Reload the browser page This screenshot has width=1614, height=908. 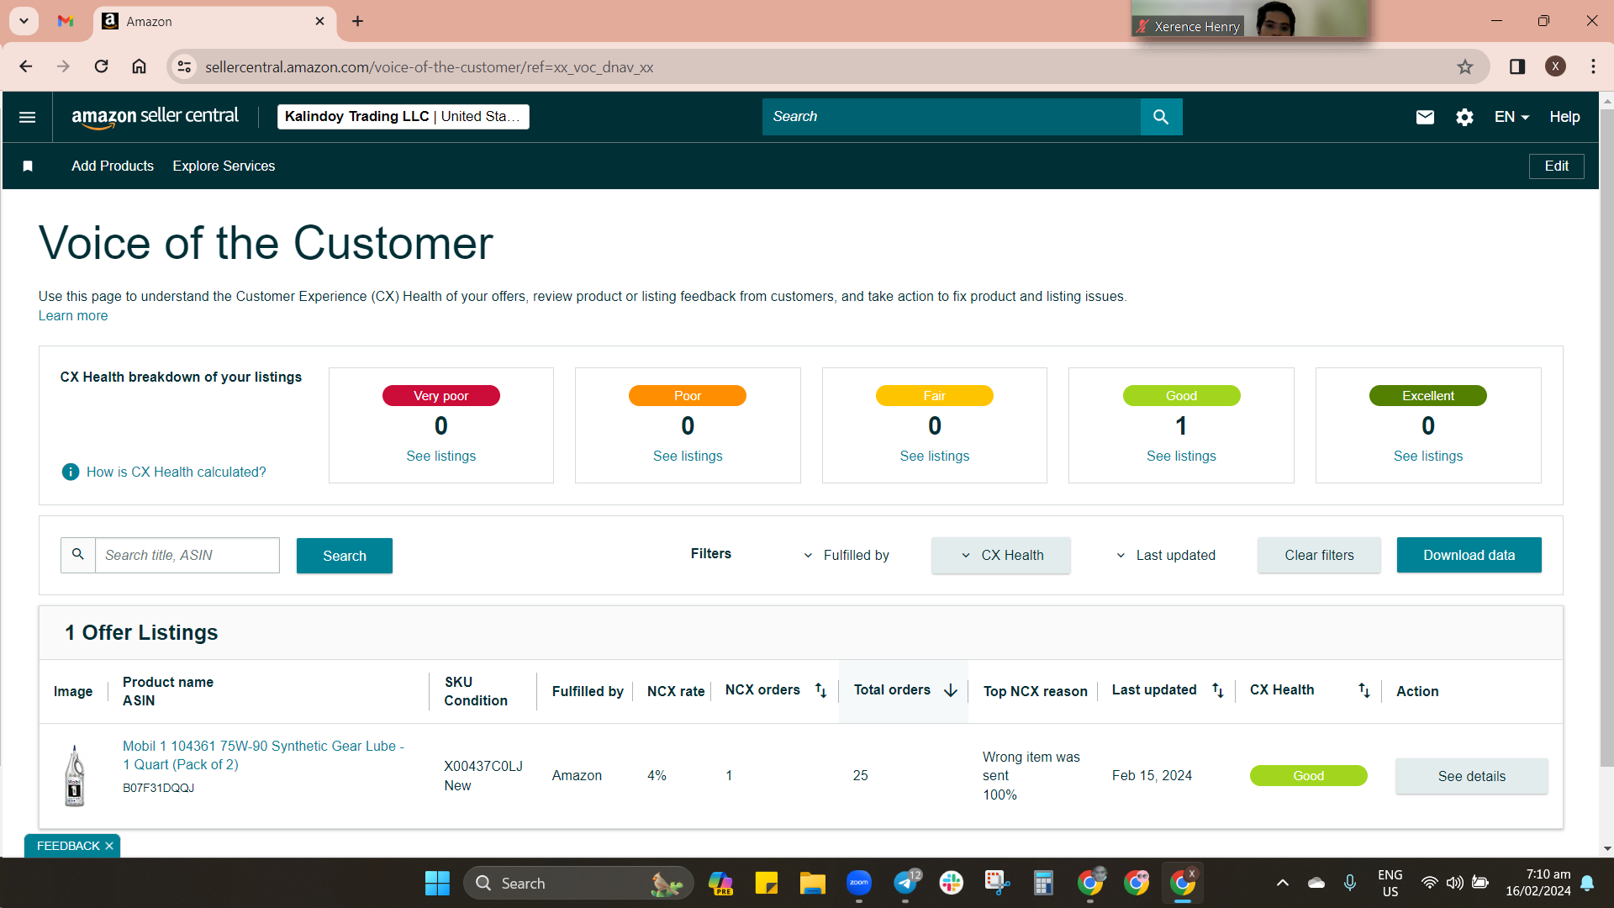coord(101,66)
